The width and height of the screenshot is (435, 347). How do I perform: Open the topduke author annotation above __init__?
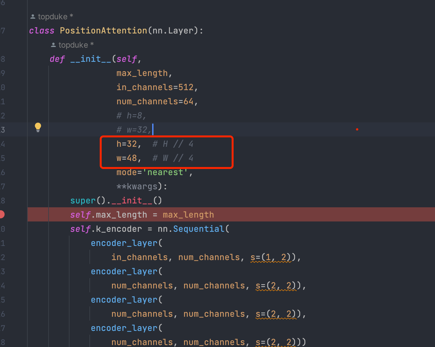(x=72, y=45)
